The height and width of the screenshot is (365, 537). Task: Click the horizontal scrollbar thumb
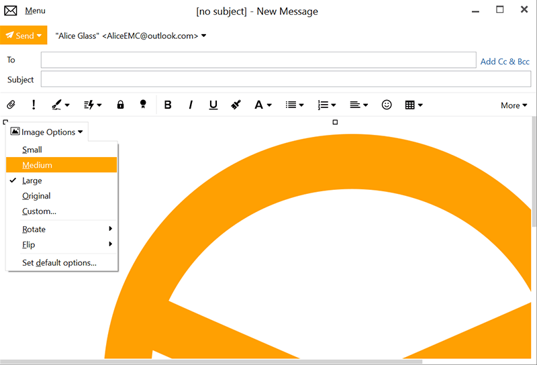[211, 362]
